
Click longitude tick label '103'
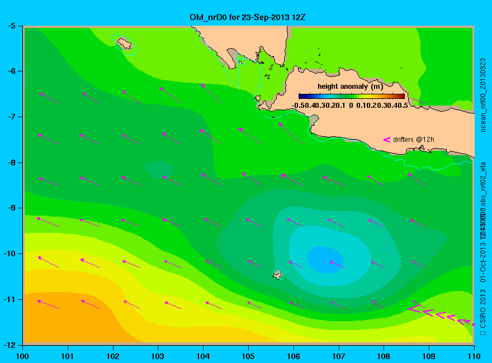coord(158,356)
